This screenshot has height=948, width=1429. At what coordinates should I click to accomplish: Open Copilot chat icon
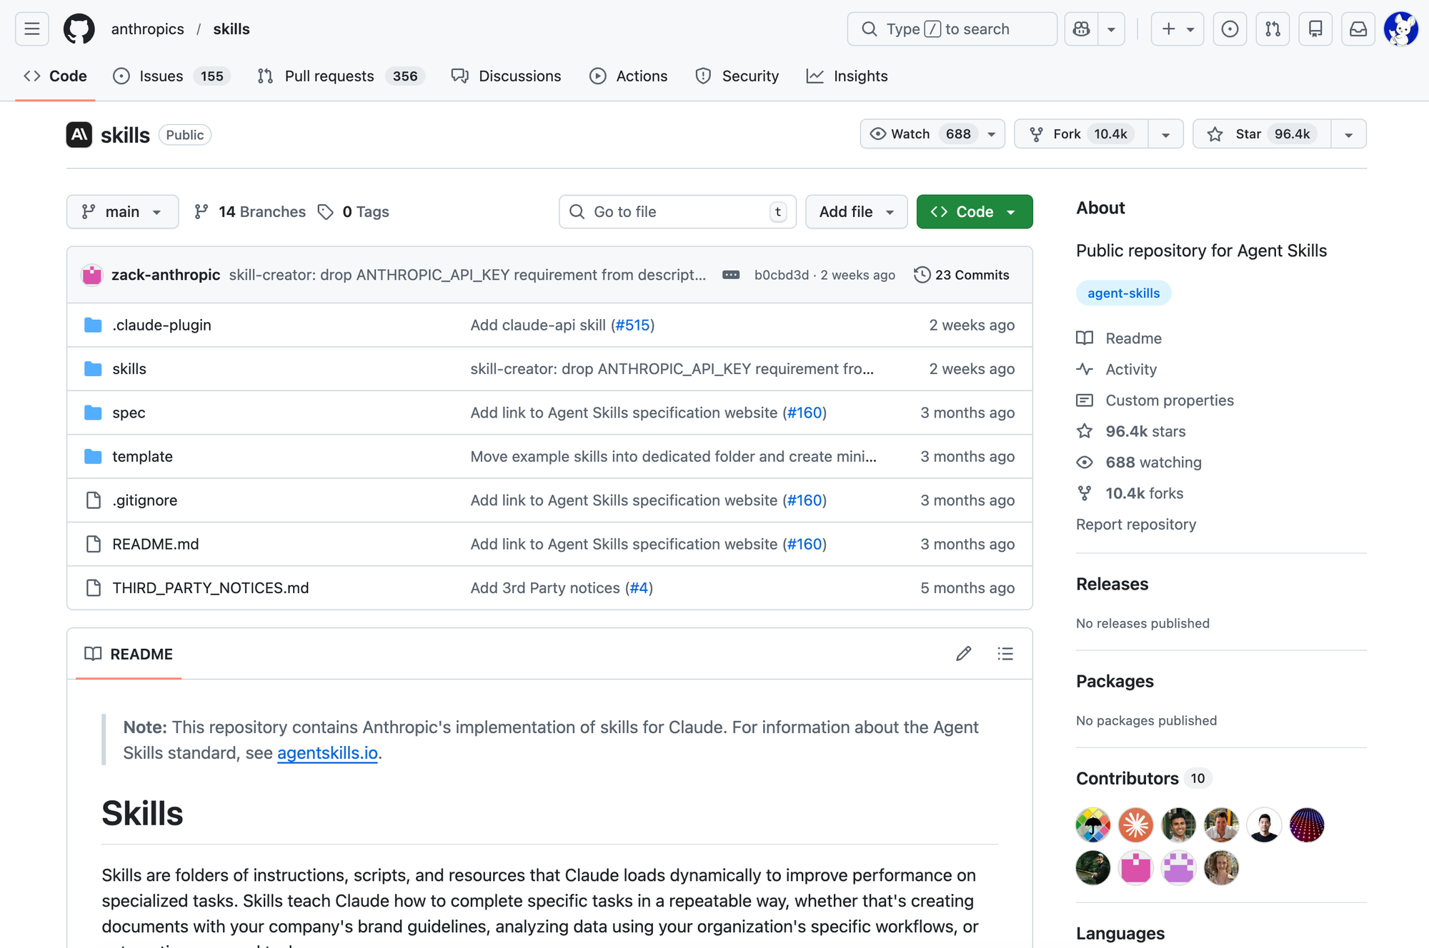(1081, 29)
